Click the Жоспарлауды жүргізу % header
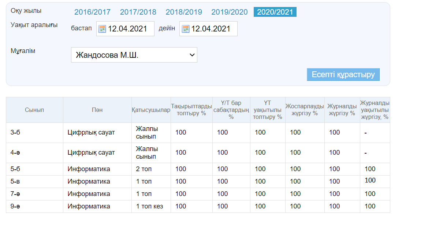Viewport: 432px width, 237px height. [305, 110]
